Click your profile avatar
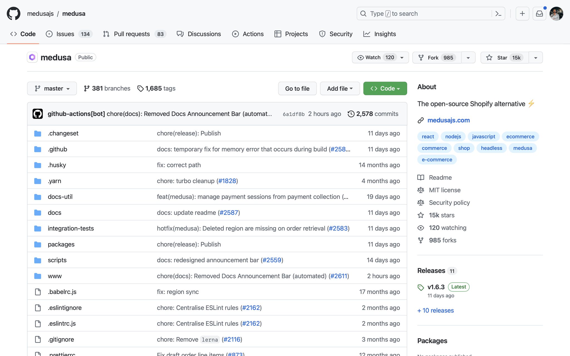 click(x=556, y=13)
